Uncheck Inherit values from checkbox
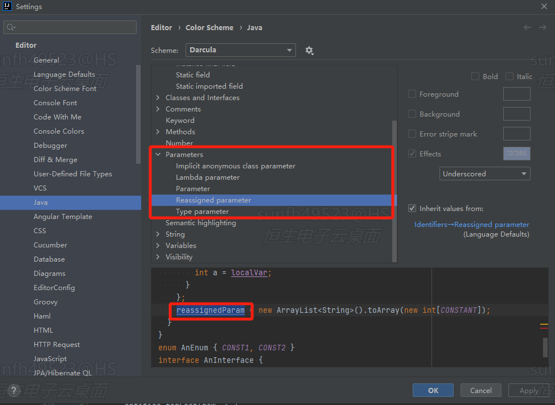The image size is (555, 405). pyautogui.click(x=412, y=209)
